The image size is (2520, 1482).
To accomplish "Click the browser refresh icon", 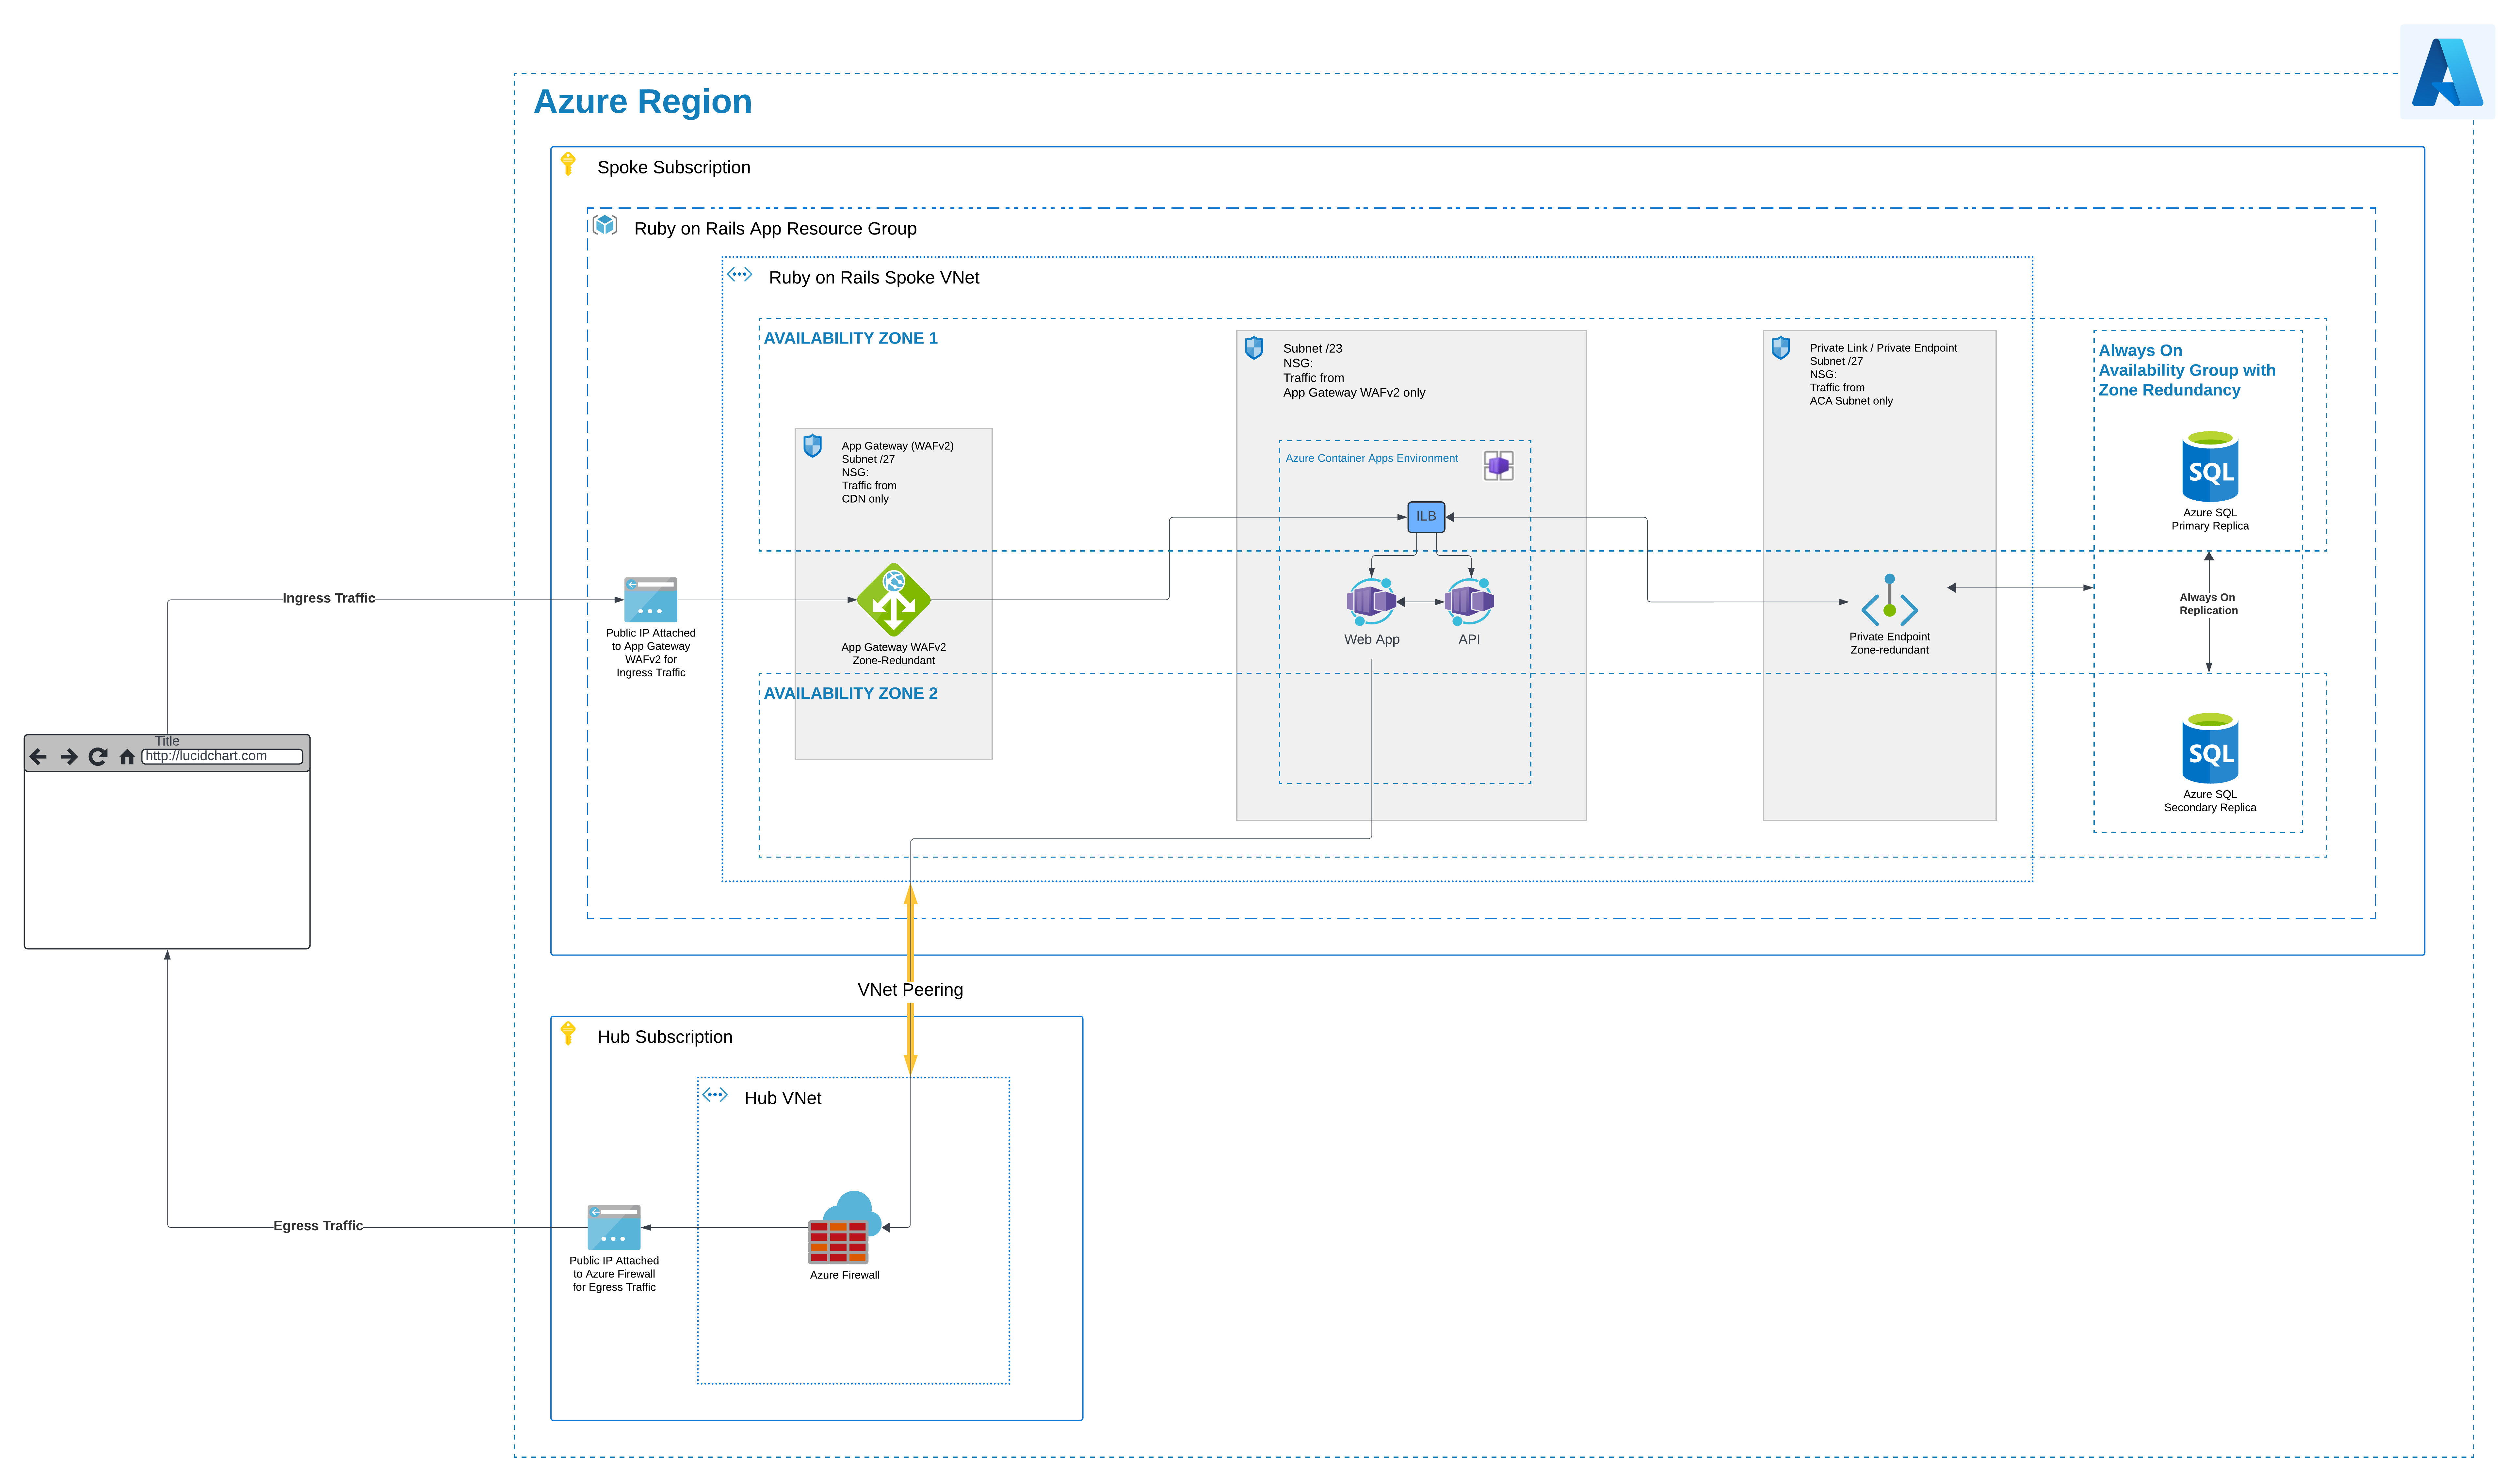I will (x=98, y=757).
